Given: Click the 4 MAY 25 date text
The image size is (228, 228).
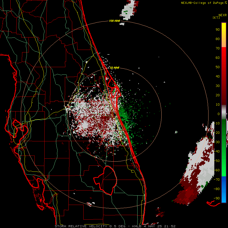Looking at the screenshot, I should (x=153, y=226).
